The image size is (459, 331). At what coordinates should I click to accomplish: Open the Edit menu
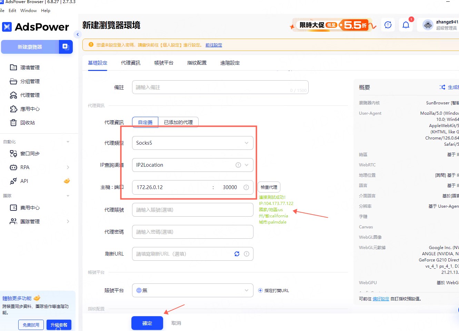pos(12,10)
